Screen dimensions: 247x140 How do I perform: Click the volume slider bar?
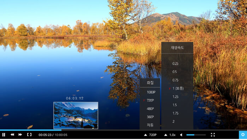tap(196, 135)
